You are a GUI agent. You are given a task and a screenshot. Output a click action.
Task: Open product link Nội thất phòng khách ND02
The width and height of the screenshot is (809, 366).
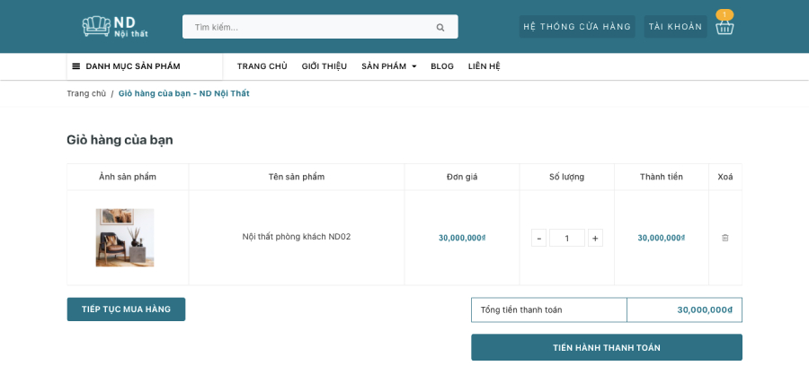297,237
